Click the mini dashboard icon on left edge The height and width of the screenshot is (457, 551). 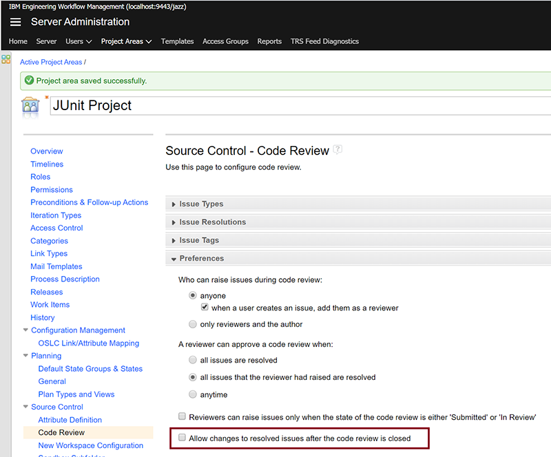6,59
